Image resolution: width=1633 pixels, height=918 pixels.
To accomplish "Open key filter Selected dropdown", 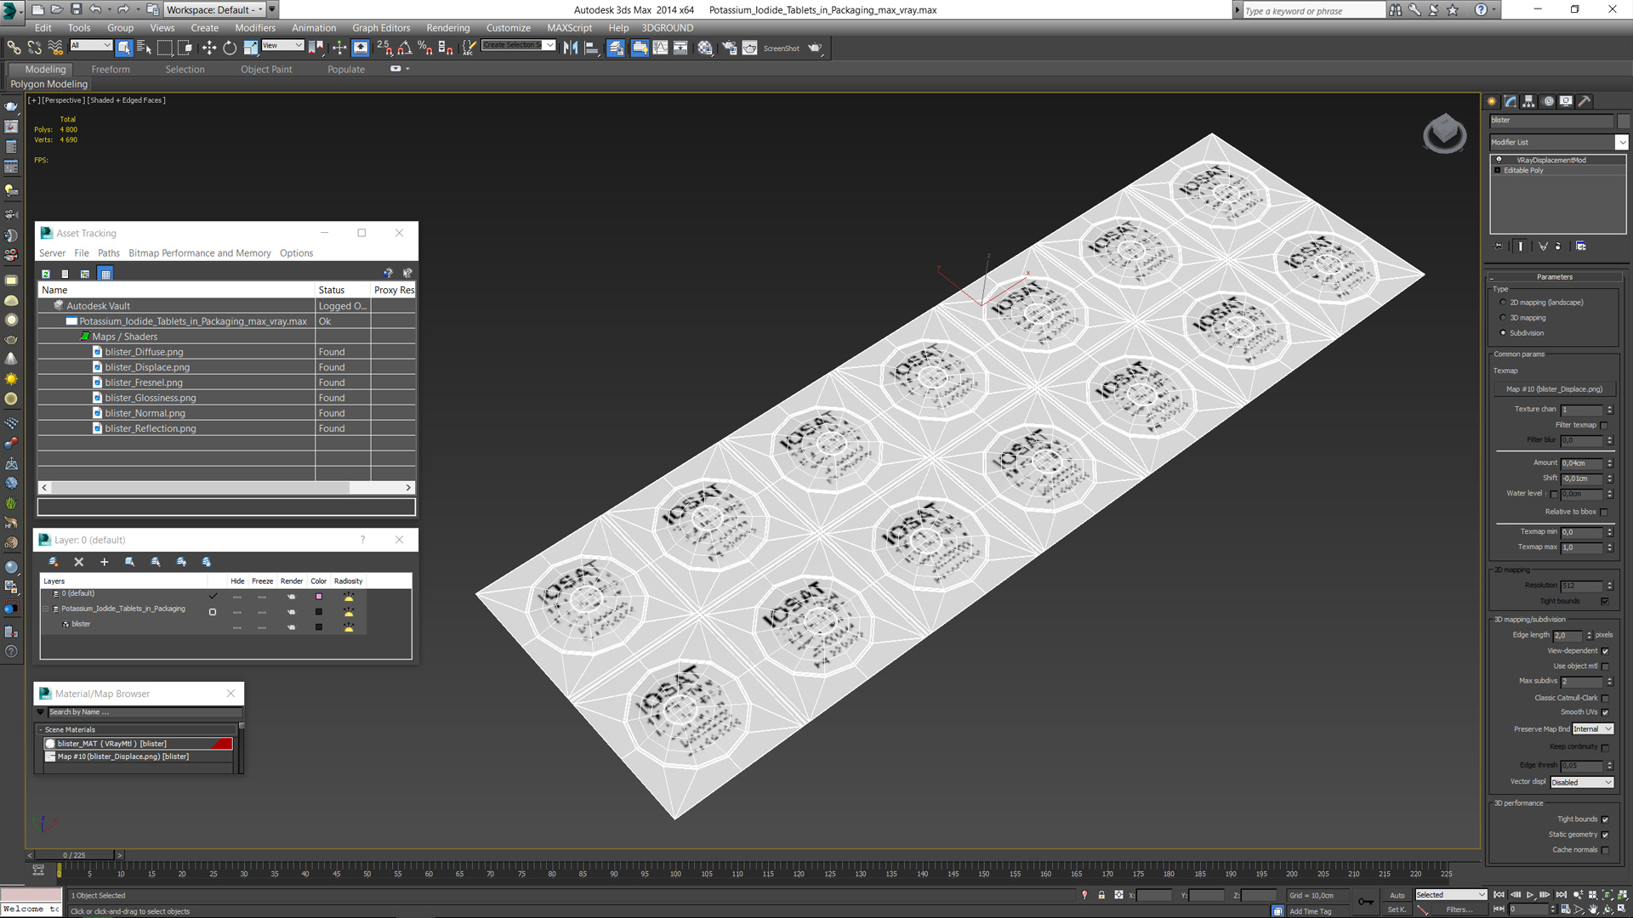I will pyautogui.click(x=1450, y=895).
